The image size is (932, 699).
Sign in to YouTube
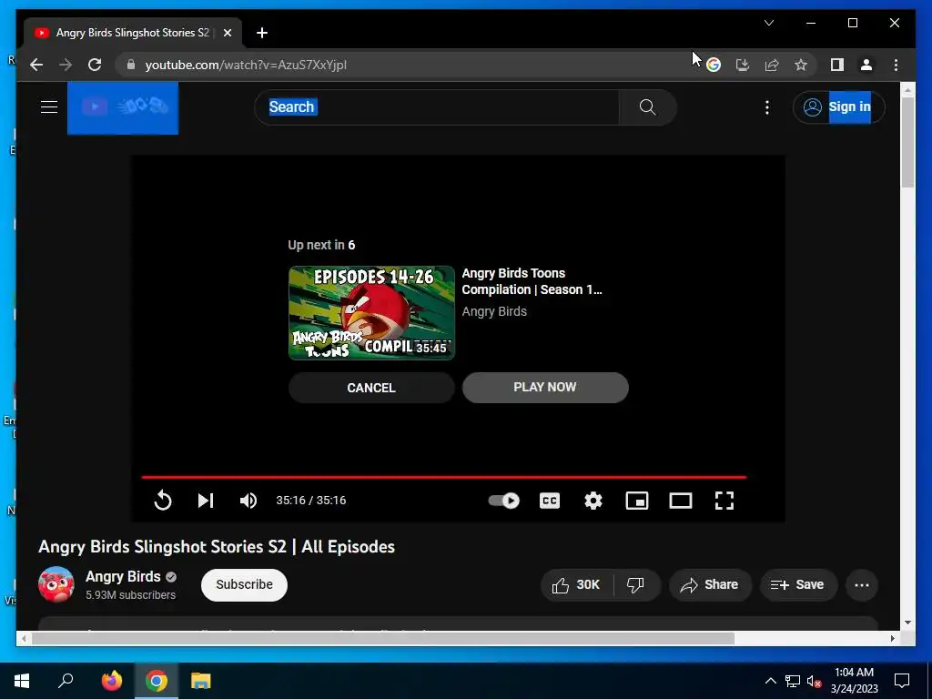pos(838,107)
